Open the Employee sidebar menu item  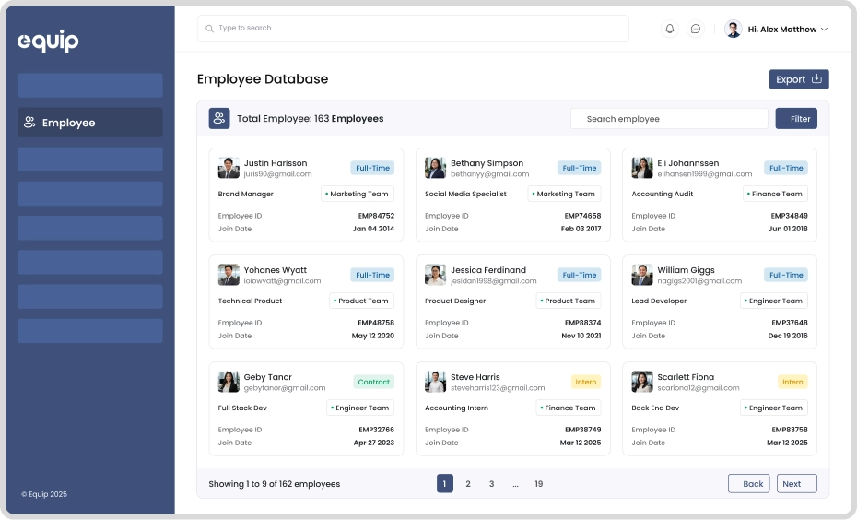tap(89, 123)
